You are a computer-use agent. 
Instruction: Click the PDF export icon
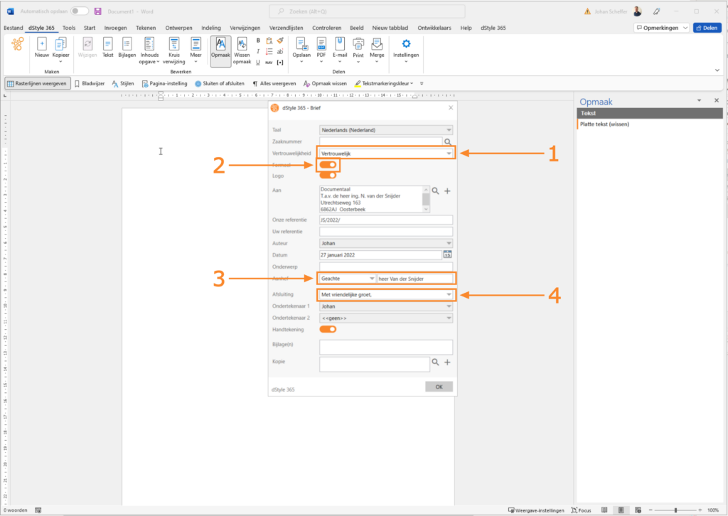pos(321,44)
